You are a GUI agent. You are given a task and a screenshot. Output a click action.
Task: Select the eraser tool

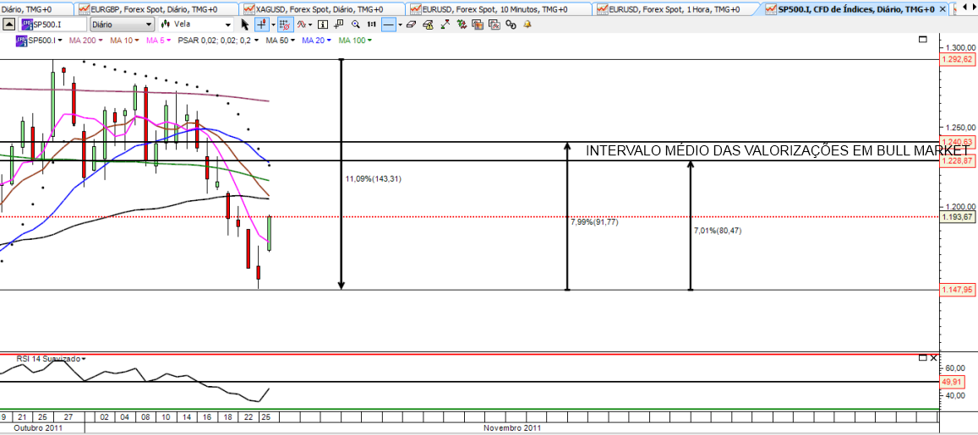(x=411, y=24)
